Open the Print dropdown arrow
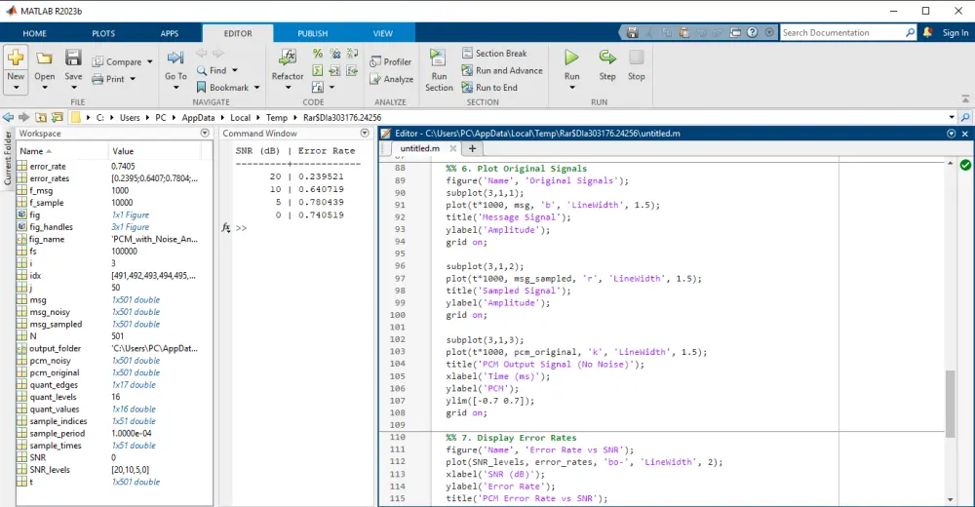The width and height of the screenshot is (975, 507). [x=133, y=79]
